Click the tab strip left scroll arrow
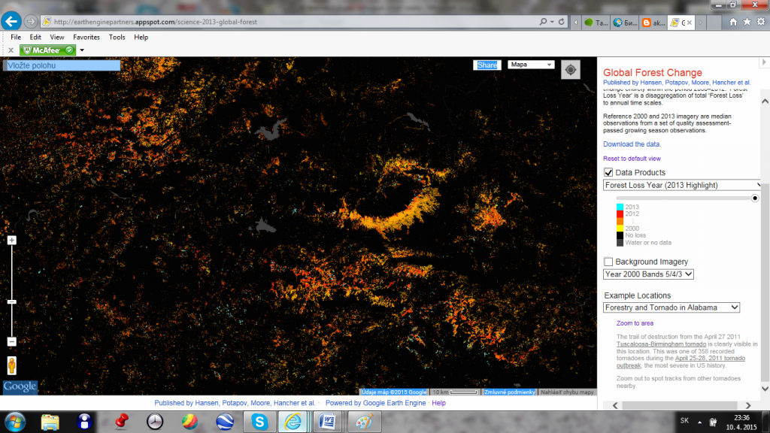Viewport: 770px width, 433px height. click(575, 22)
